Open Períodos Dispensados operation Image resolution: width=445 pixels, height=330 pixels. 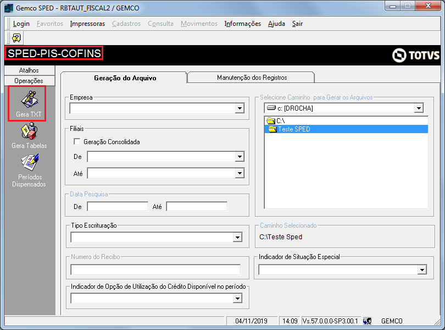click(29, 170)
